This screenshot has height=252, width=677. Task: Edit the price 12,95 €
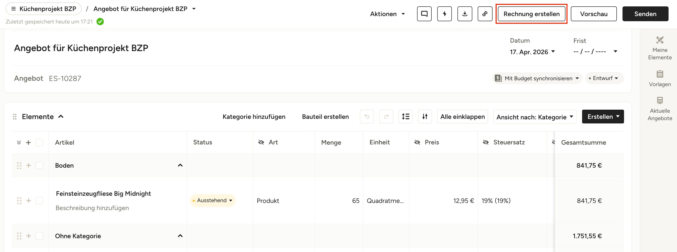pos(464,201)
